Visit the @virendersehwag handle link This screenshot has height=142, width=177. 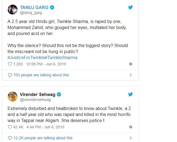coord(35,100)
